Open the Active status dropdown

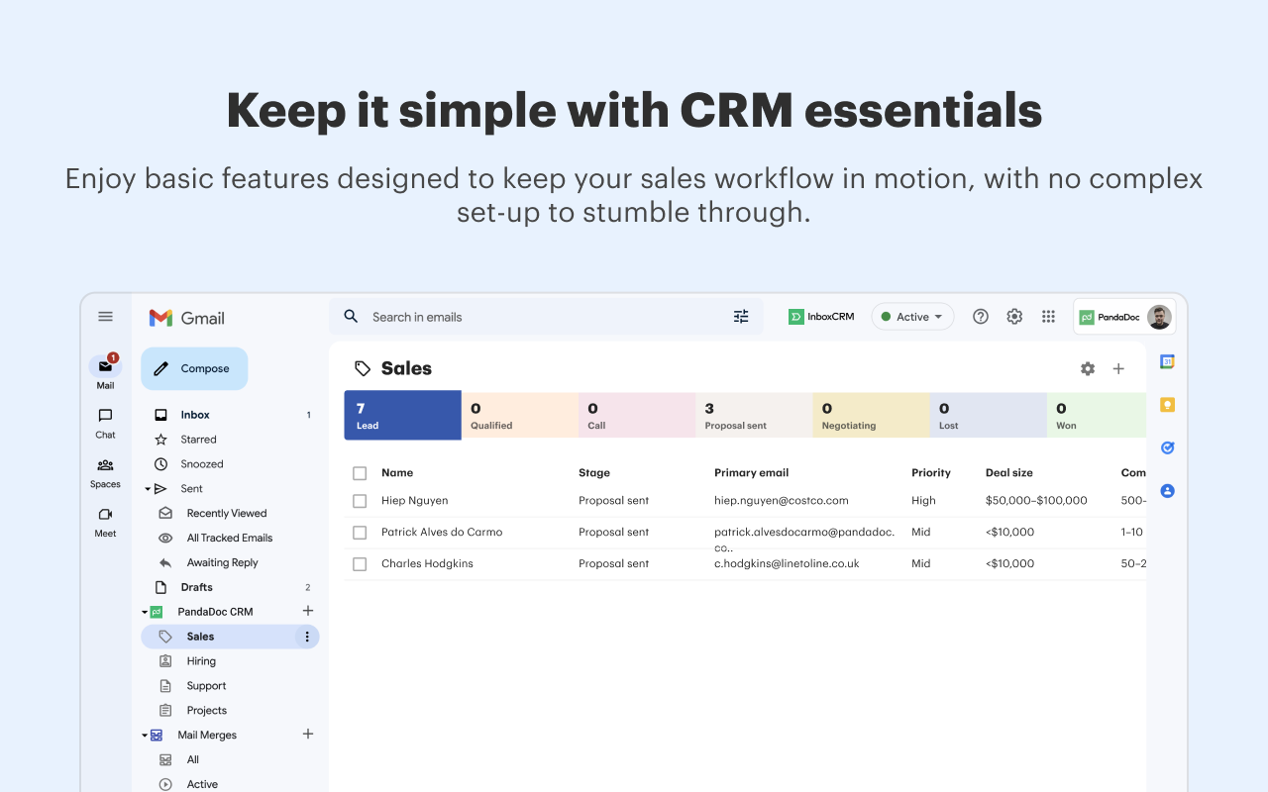[912, 317]
